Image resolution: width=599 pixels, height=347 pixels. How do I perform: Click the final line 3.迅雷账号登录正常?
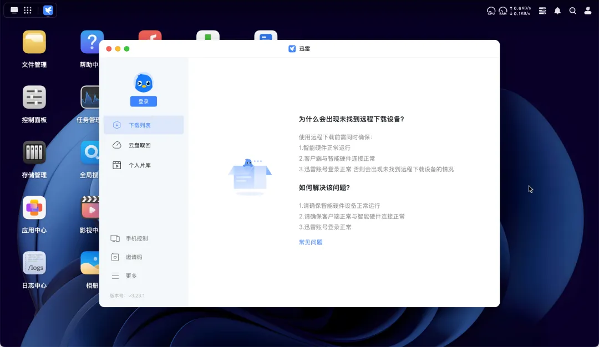(325, 227)
